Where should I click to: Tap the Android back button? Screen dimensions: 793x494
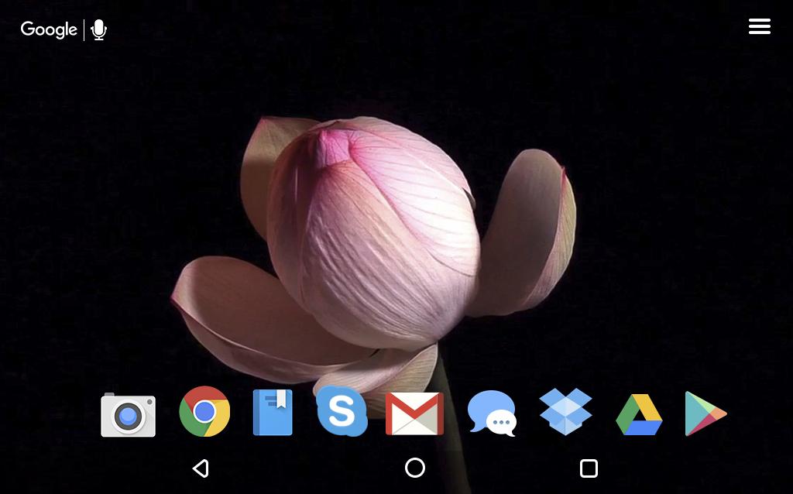point(201,468)
